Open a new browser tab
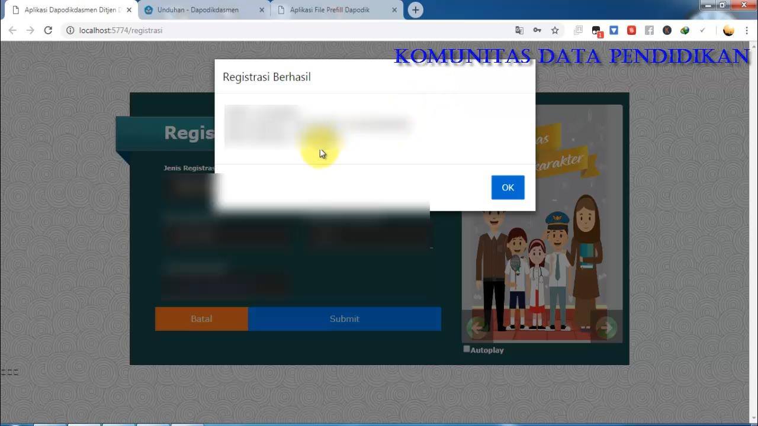 click(416, 10)
